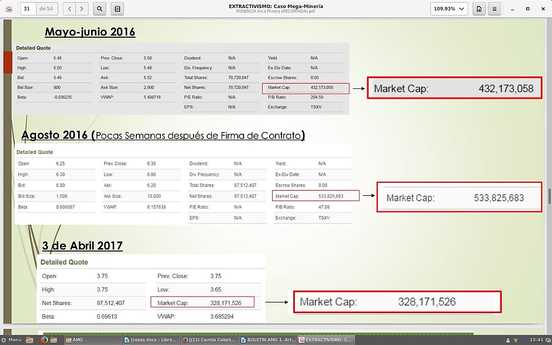Launch Firefox from the taskbar panel
Image resolution: width=552 pixels, height=345 pixels.
point(44,340)
